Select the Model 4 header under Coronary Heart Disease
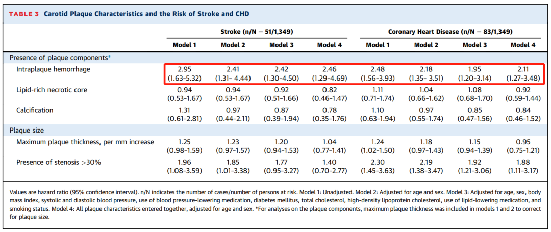551x232 pixels. pyautogui.click(x=523, y=45)
